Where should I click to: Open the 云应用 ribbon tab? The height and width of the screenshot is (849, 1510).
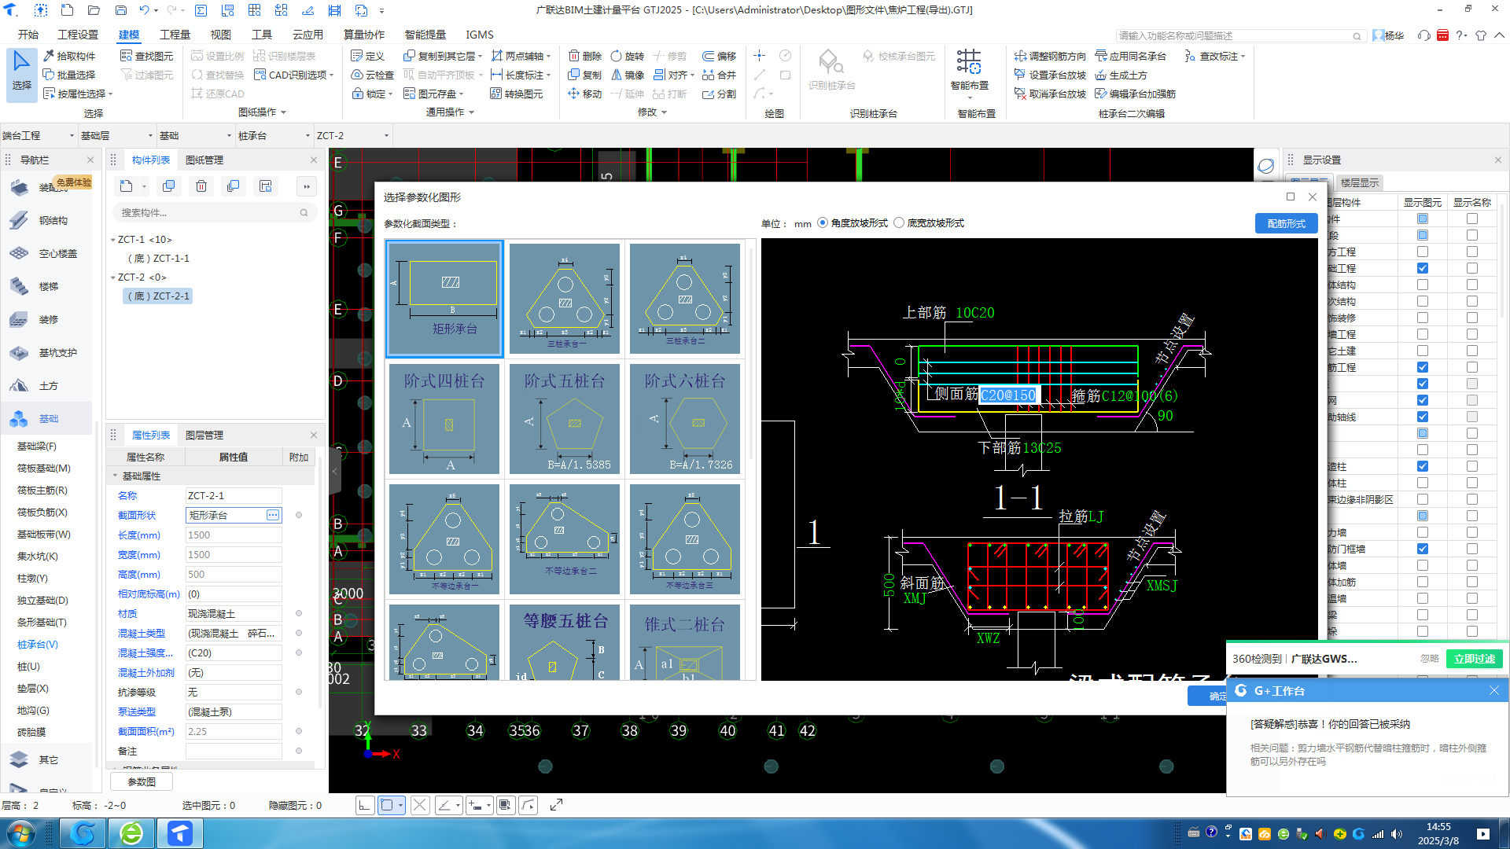click(x=308, y=35)
